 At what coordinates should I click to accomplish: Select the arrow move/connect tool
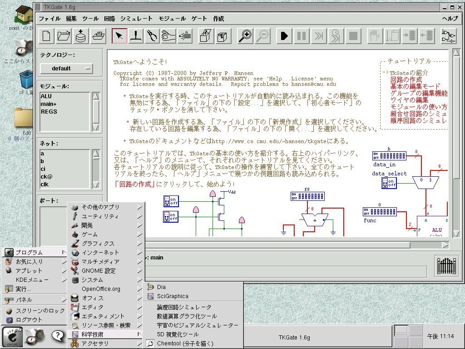click(x=119, y=36)
